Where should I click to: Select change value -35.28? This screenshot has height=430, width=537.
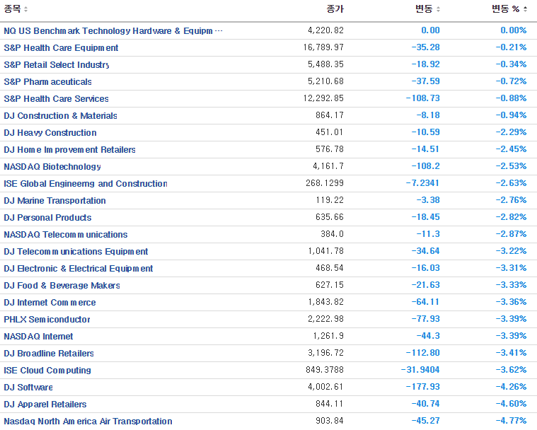pyautogui.click(x=425, y=47)
